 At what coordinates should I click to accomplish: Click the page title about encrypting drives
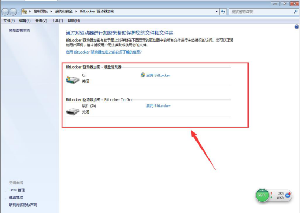point(119,33)
